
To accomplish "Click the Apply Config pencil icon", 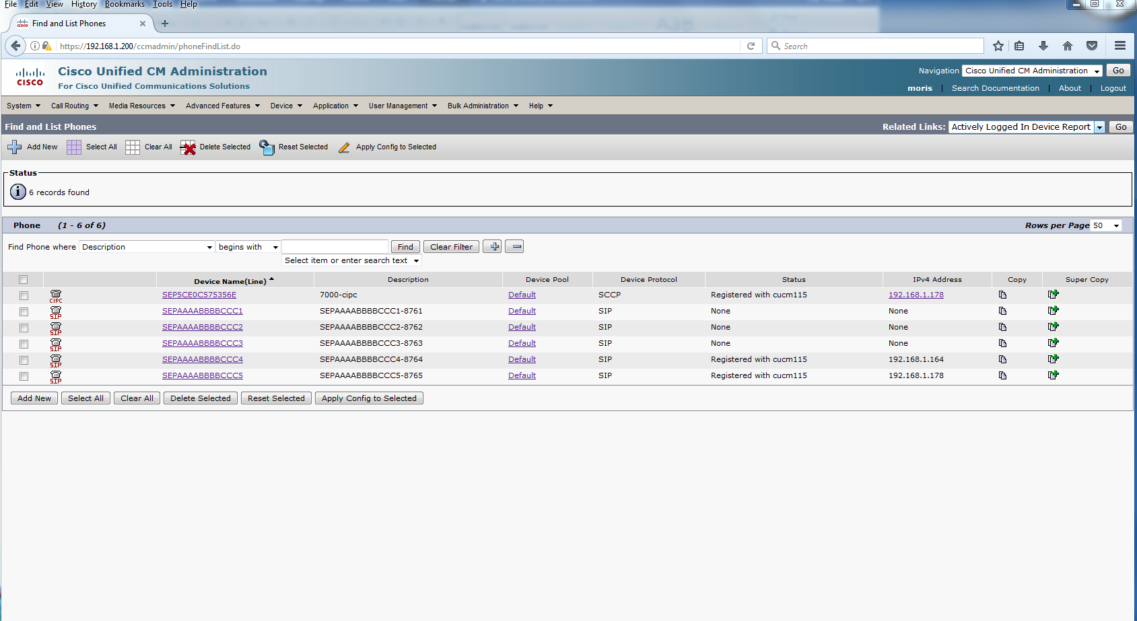I will click(344, 147).
